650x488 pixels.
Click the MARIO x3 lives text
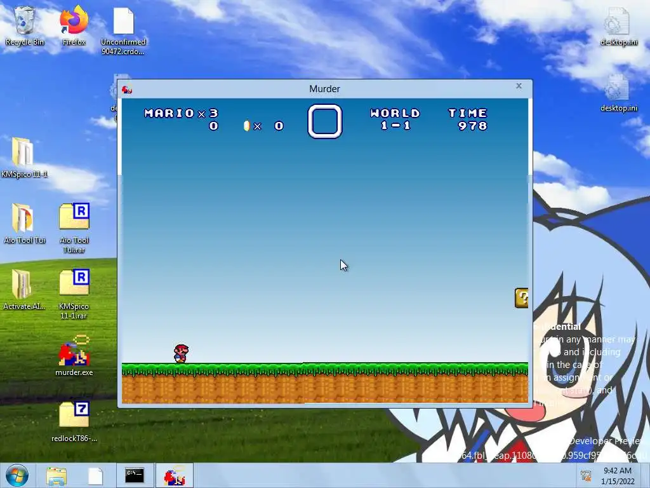pos(181,113)
